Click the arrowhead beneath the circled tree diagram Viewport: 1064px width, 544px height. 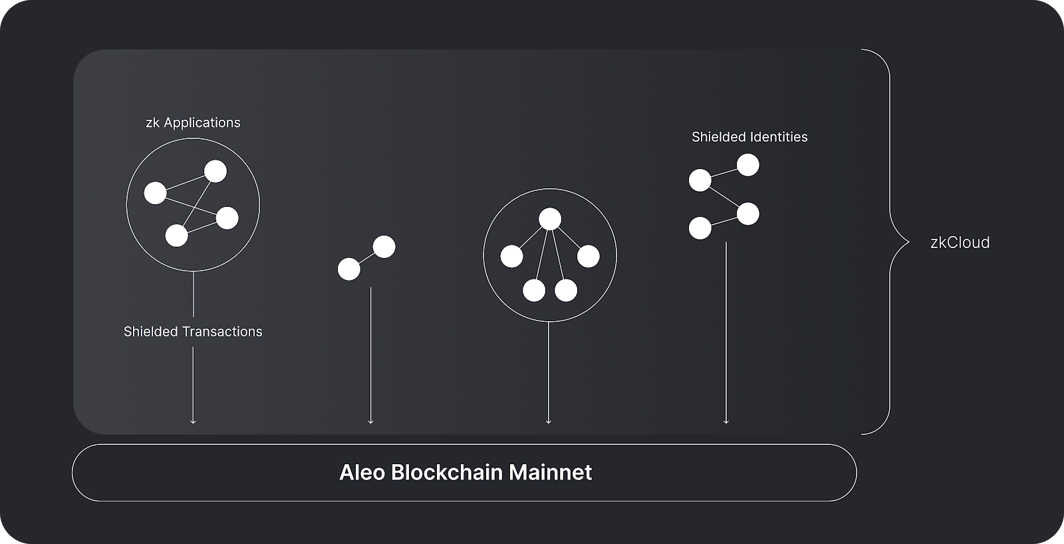[549, 420]
